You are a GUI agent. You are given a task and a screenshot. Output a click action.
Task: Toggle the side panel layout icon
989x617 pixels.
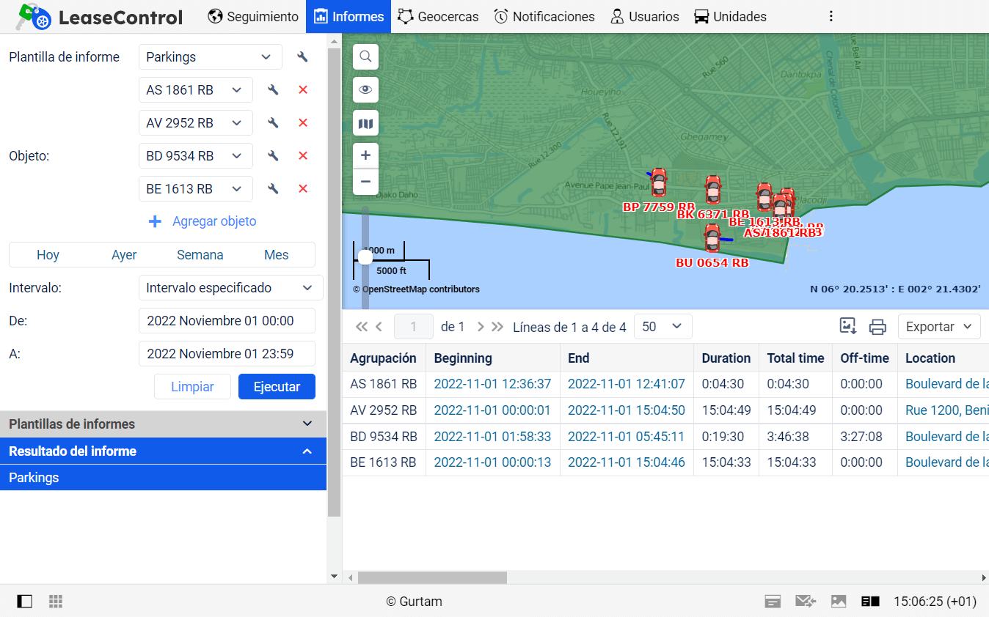pos(24,602)
